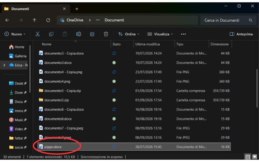Switch to large icons view in status bar

pyautogui.click(x=254, y=157)
